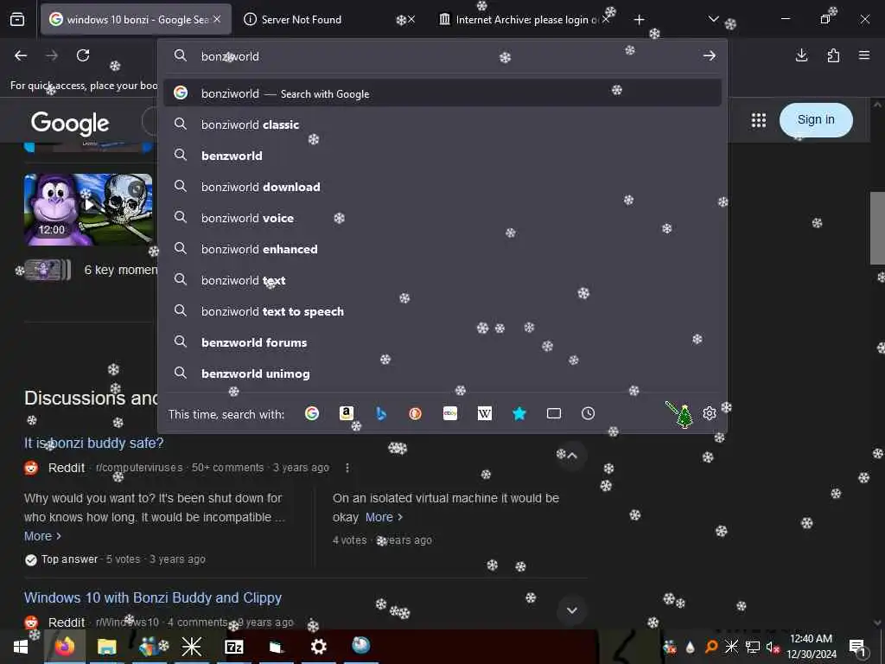Go to the Google logo homepage
The height and width of the screenshot is (664, 885).
pyautogui.click(x=70, y=123)
